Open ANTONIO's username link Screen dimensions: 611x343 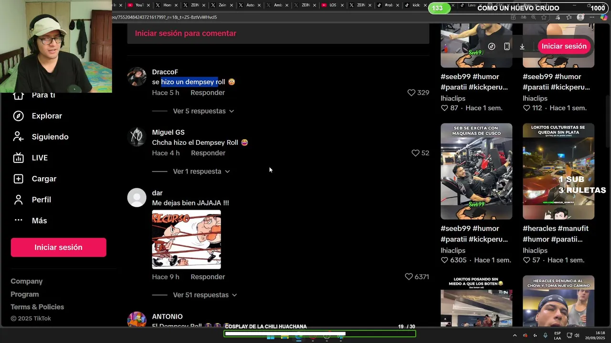coord(167,317)
